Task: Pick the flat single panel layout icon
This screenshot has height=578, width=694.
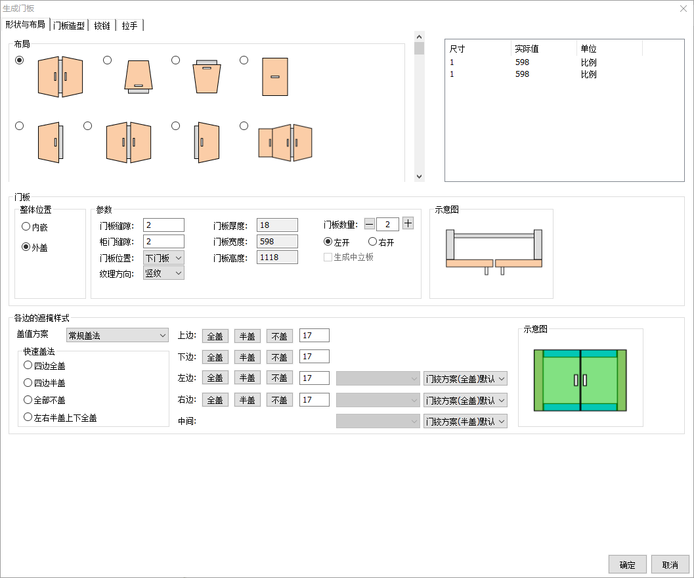Action: coord(275,77)
